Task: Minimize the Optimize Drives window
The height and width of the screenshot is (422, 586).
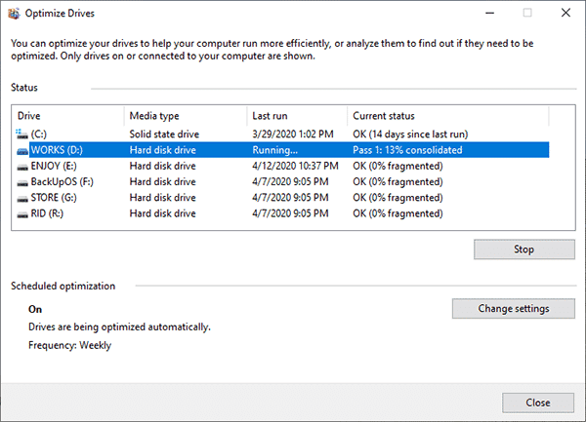Action: [x=490, y=13]
